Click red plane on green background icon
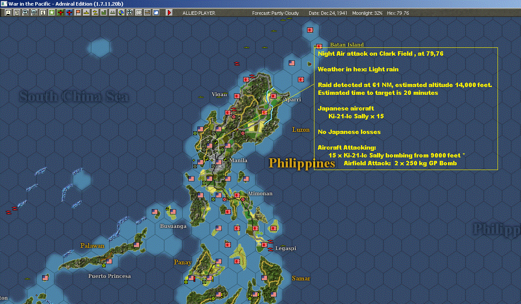The image size is (521, 304). pos(60,13)
